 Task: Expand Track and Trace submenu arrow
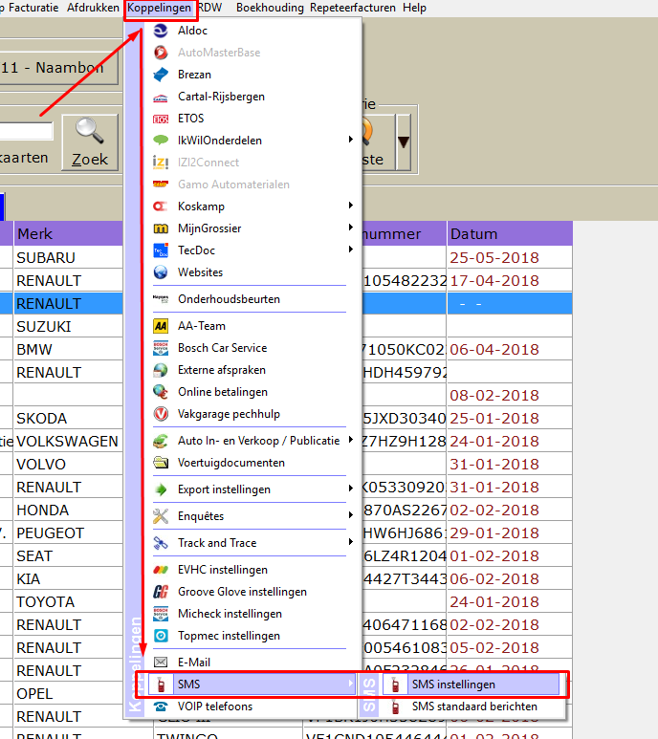(x=351, y=541)
